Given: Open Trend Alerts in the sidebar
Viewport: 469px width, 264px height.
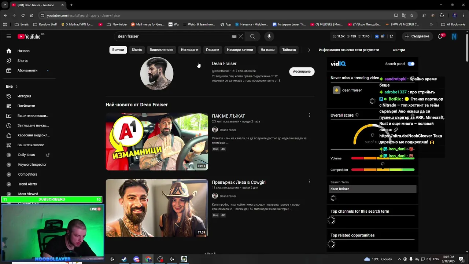Looking at the screenshot, I should click(28, 184).
